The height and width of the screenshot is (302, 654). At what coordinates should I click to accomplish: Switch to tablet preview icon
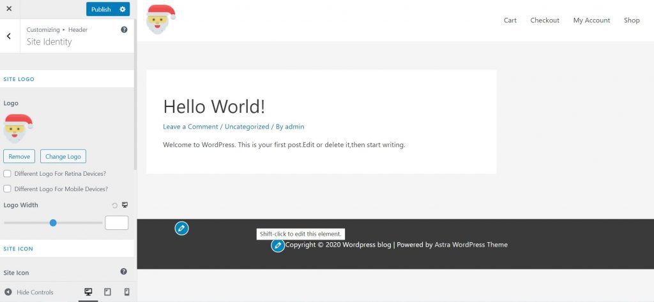pyautogui.click(x=107, y=292)
